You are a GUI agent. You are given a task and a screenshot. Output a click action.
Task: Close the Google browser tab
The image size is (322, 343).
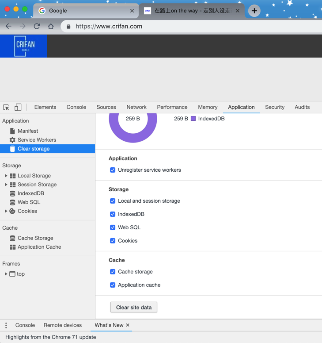click(132, 11)
